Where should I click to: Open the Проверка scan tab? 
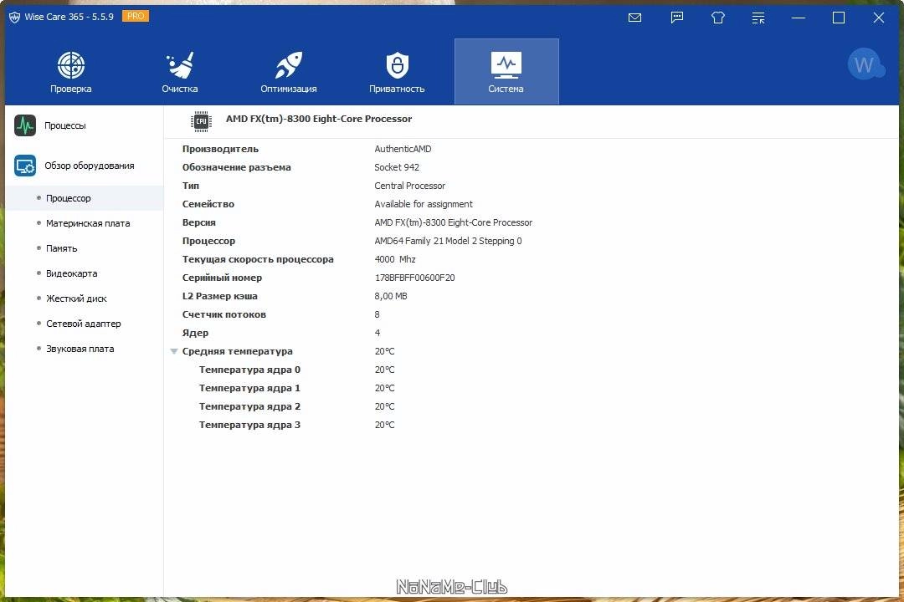pos(71,72)
